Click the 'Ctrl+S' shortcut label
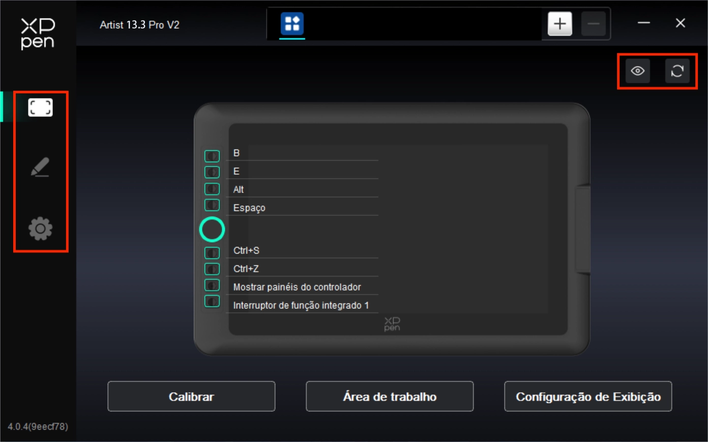 pos(246,250)
